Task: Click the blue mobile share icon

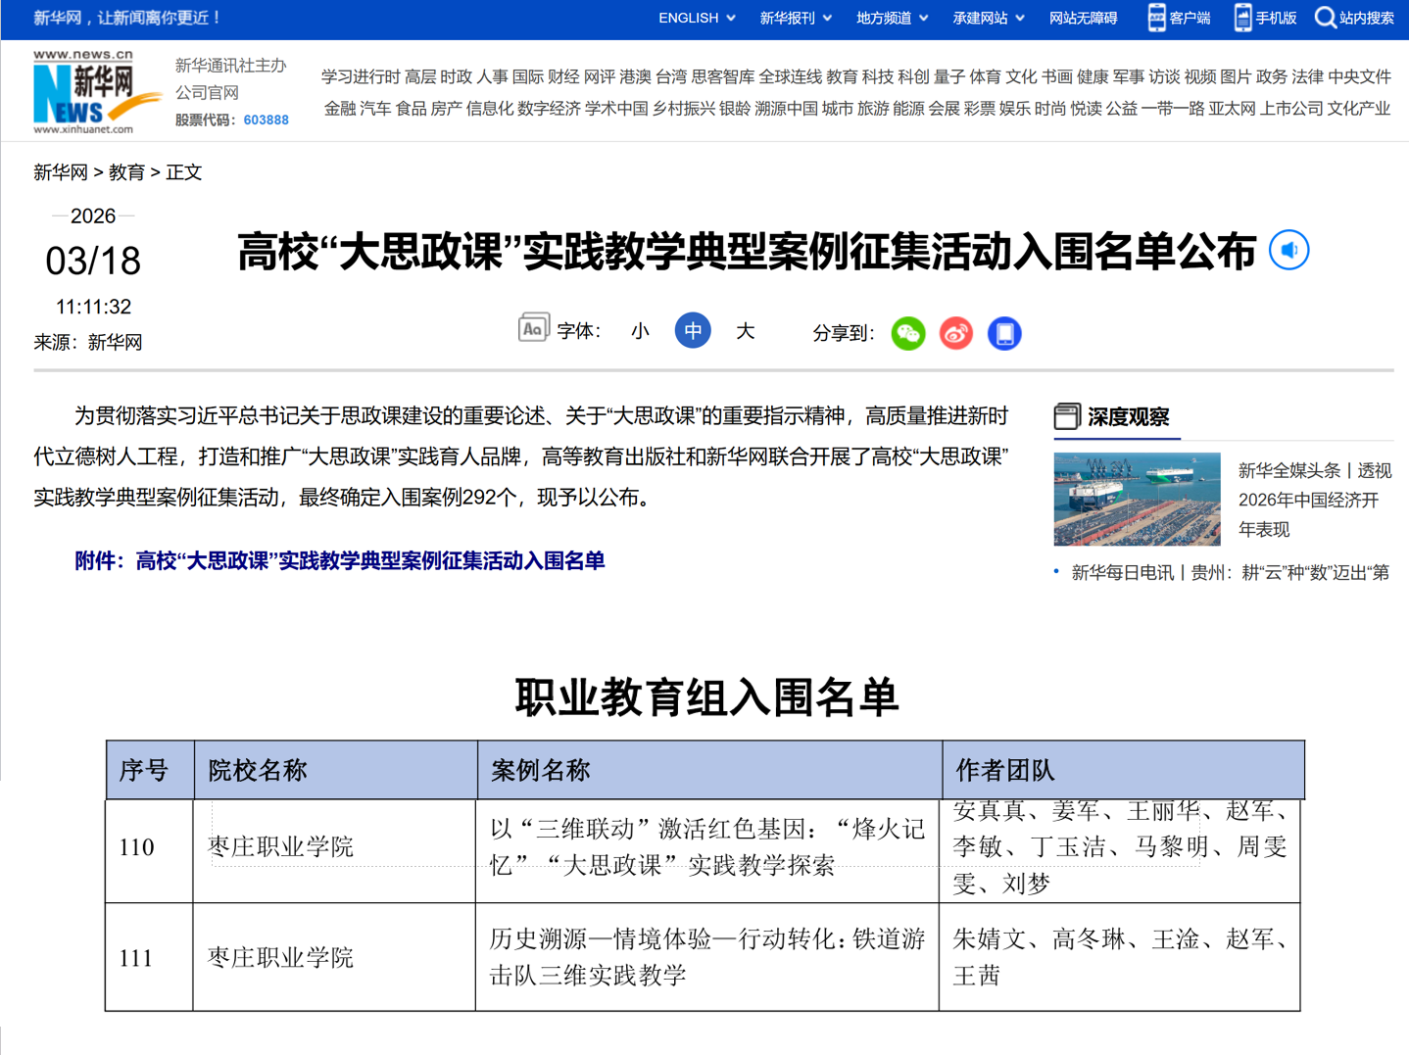Action: coord(1003,334)
